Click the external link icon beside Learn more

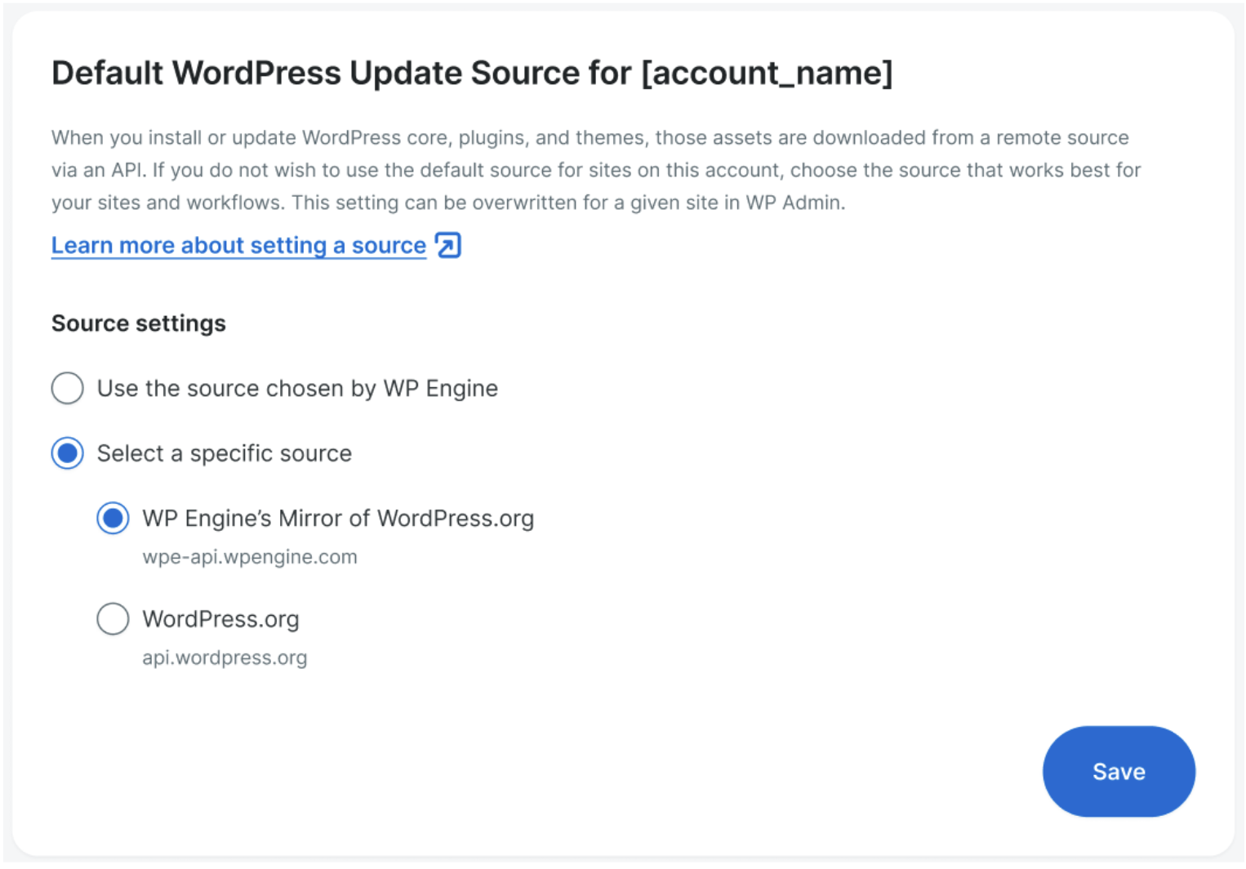tap(448, 245)
